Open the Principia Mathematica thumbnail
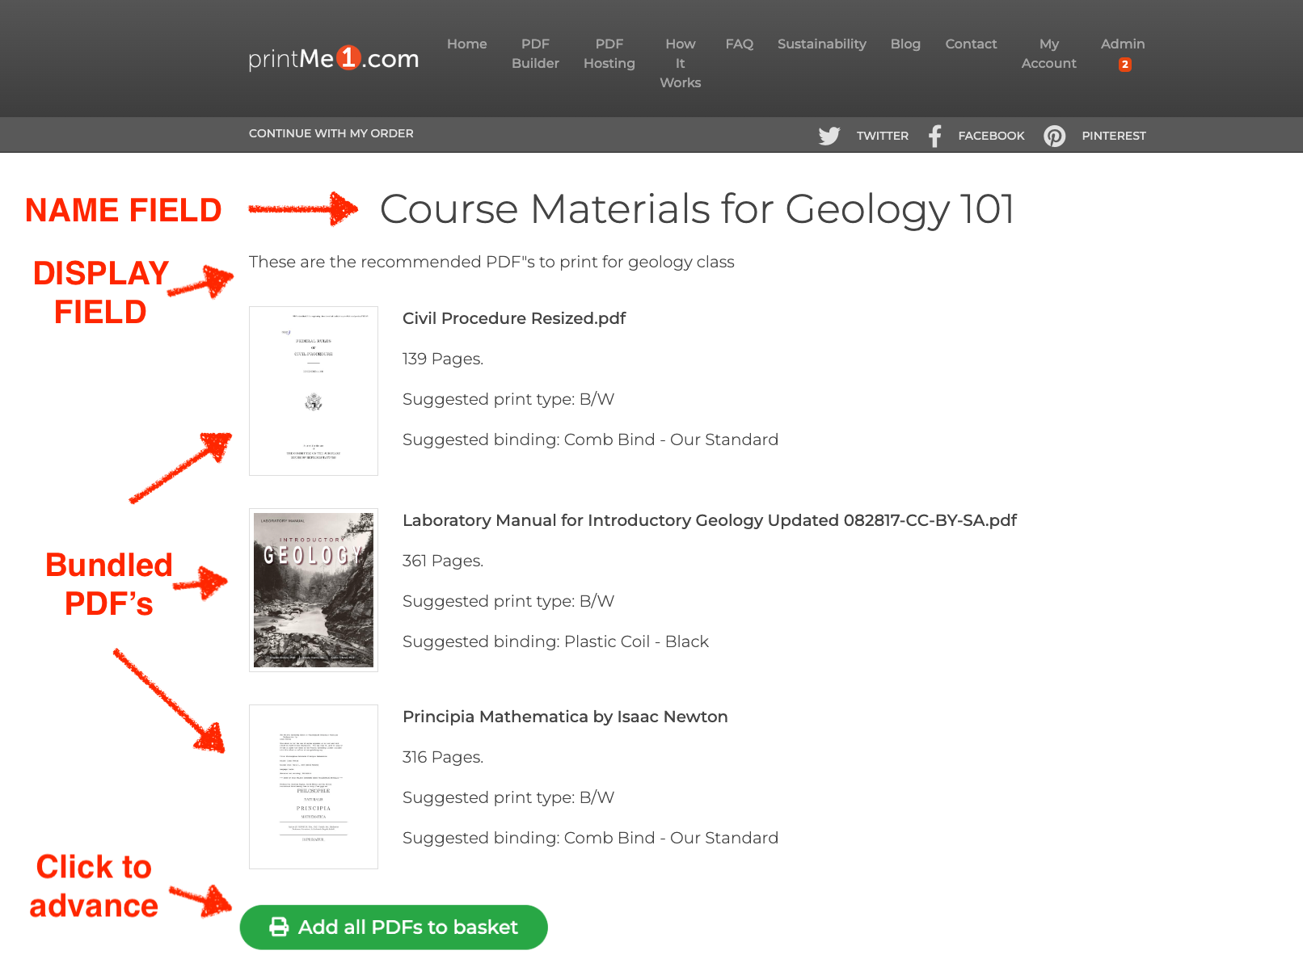 click(314, 787)
